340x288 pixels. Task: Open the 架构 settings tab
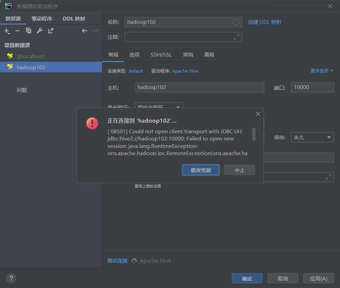[188, 55]
